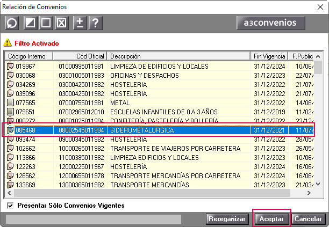Select LIMPIEZA DE EDIFICIOS Y LOCALES row
This screenshot has width=329, height=227.
pos(159,66)
